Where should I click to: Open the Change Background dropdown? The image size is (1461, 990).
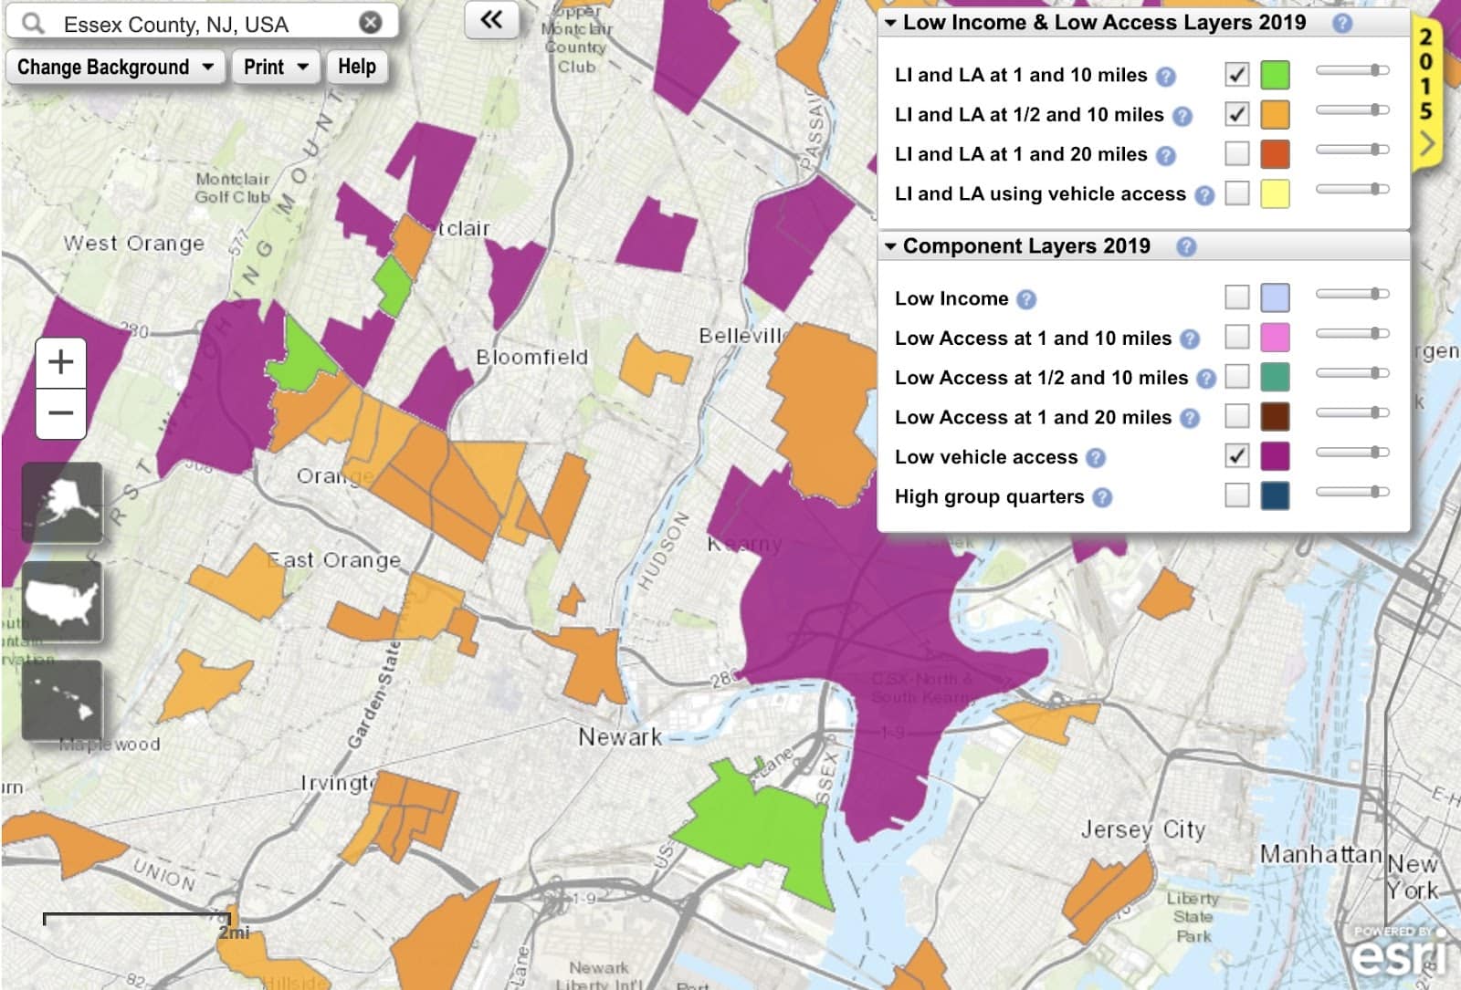[115, 67]
